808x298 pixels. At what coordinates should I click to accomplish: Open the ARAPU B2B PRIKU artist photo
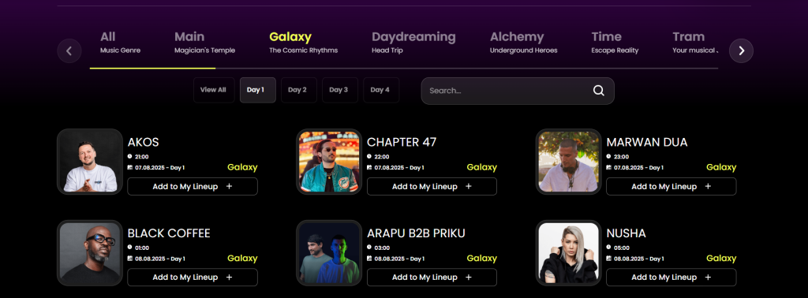pos(329,253)
